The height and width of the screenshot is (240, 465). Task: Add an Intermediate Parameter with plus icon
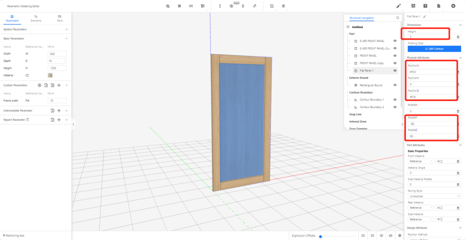coord(59,111)
